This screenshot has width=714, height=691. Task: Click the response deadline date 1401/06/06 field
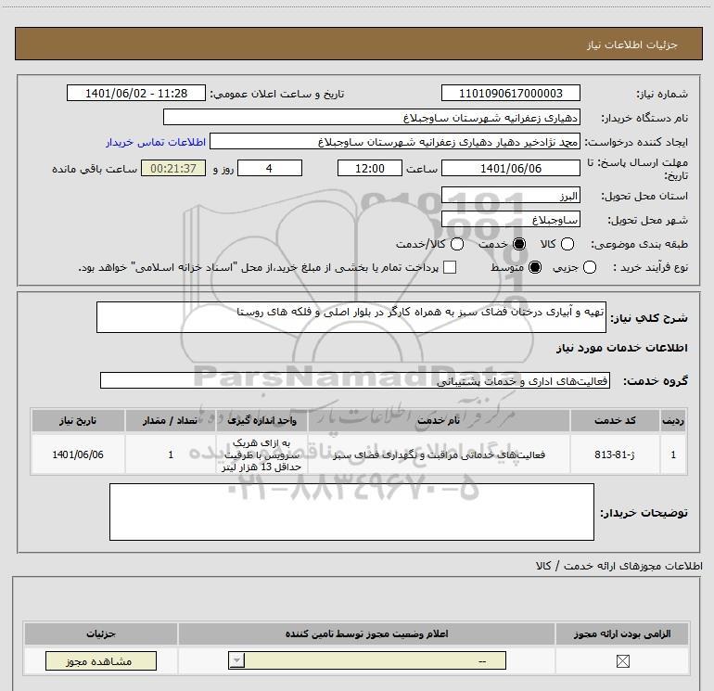(x=510, y=168)
